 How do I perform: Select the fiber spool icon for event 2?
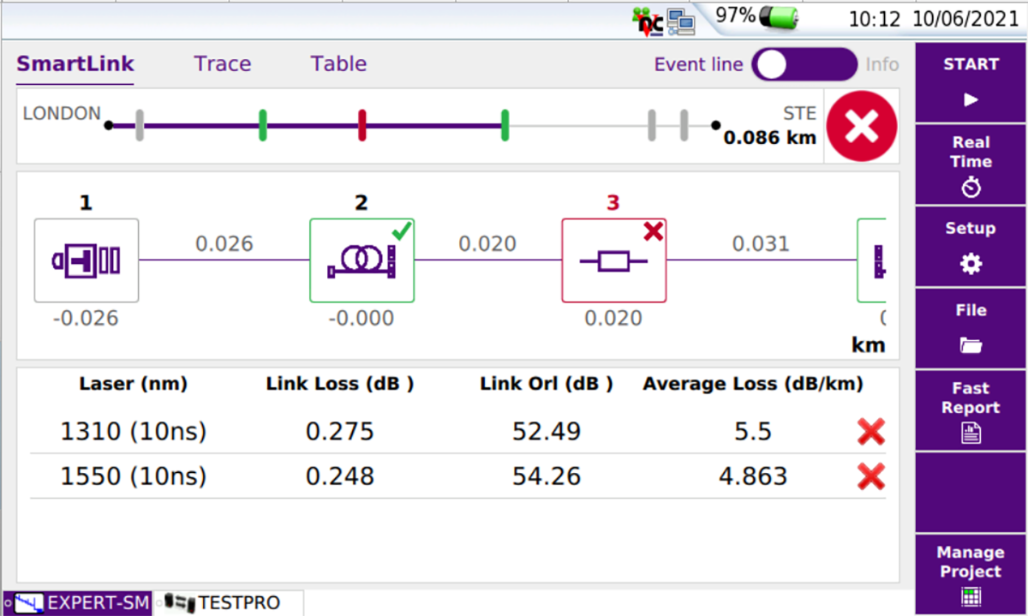click(x=360, y=260)
